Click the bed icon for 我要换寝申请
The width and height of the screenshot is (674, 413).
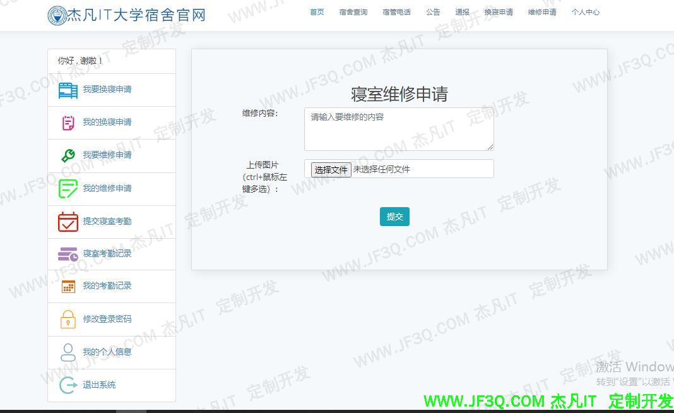[x=68, y=90]
